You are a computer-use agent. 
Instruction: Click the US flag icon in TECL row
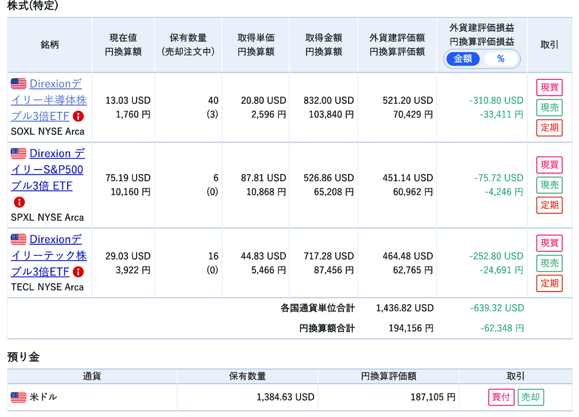click(x=19, y=239)
